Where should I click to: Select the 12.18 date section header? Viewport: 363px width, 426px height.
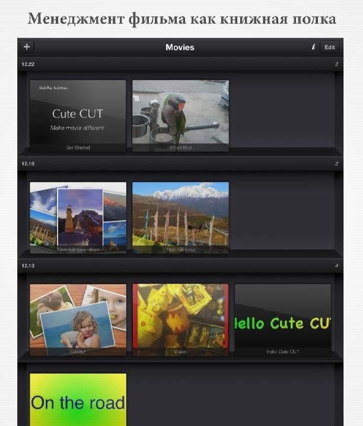tap(180, 164)
